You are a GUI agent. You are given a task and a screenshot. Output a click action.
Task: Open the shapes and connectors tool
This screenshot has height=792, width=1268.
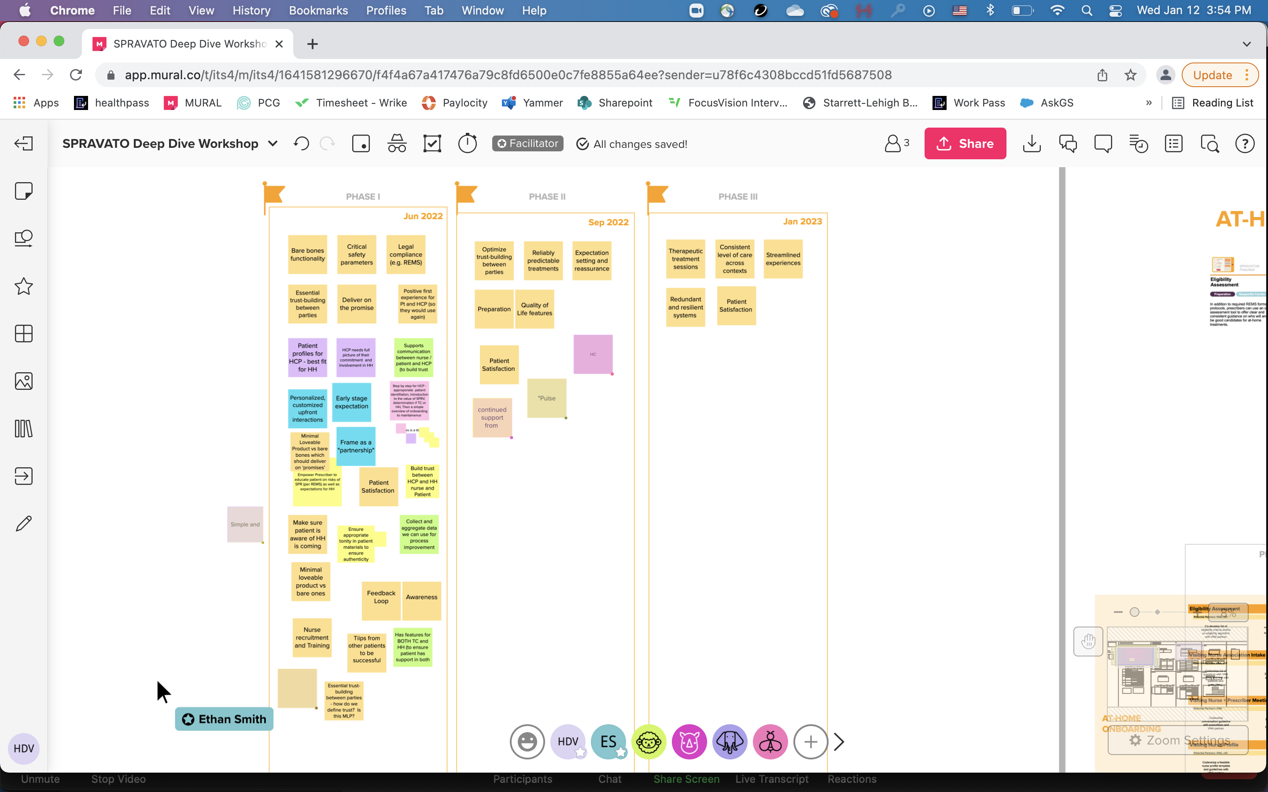24,239
